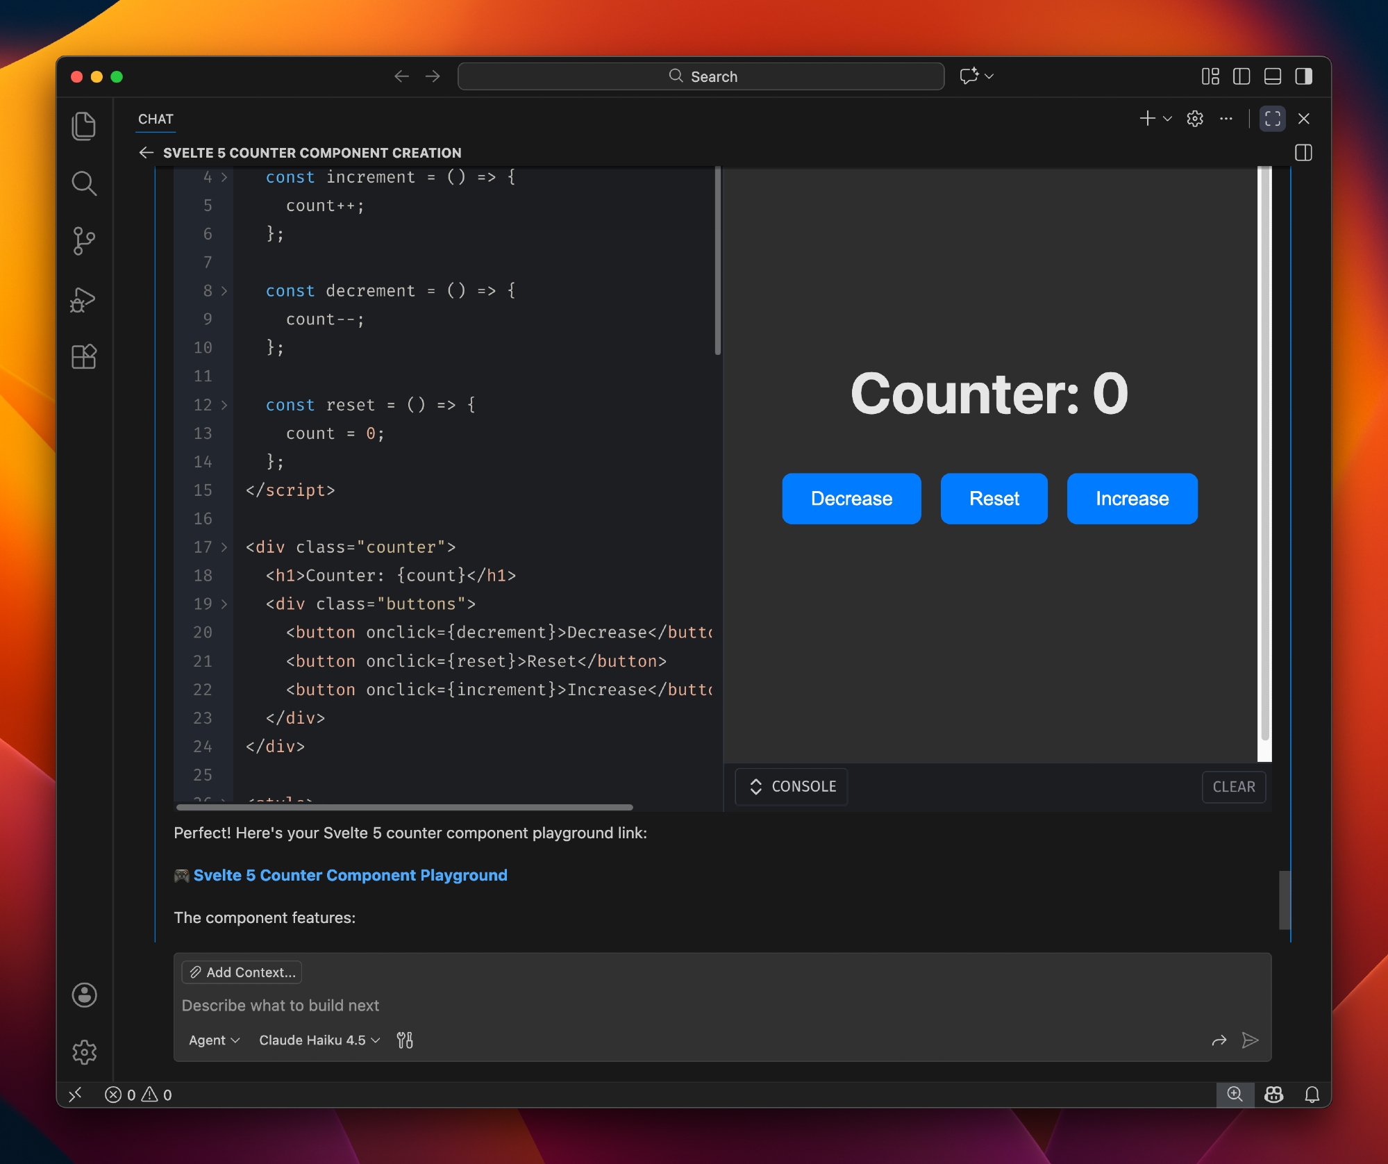Toggle maximized chat panel size
The height and width of the screenshot is (1164, 1388).
[x=1272, y=119]
